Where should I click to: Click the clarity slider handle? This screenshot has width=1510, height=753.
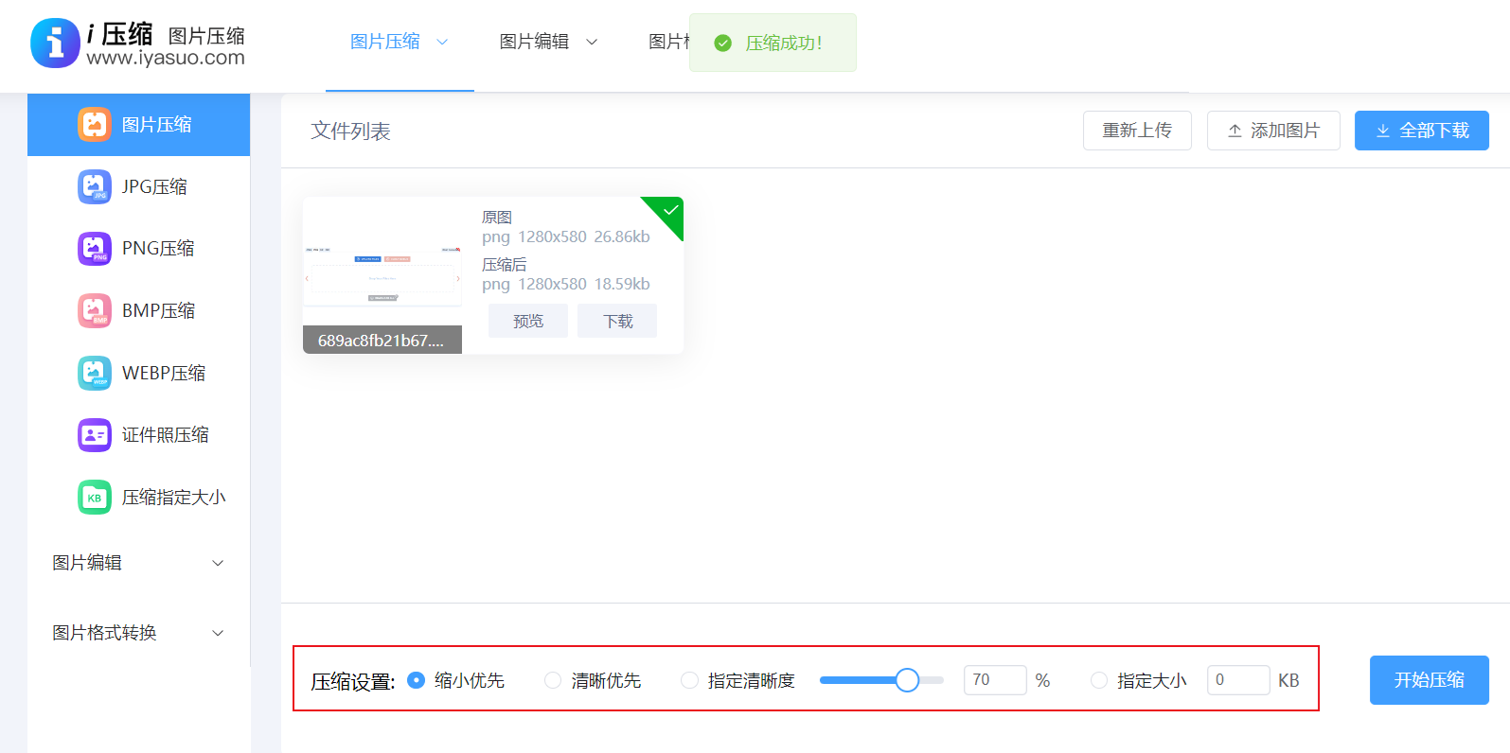(907, 680)
